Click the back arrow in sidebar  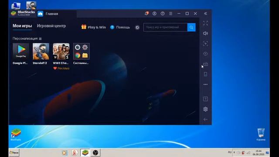(x=205, y=119)
